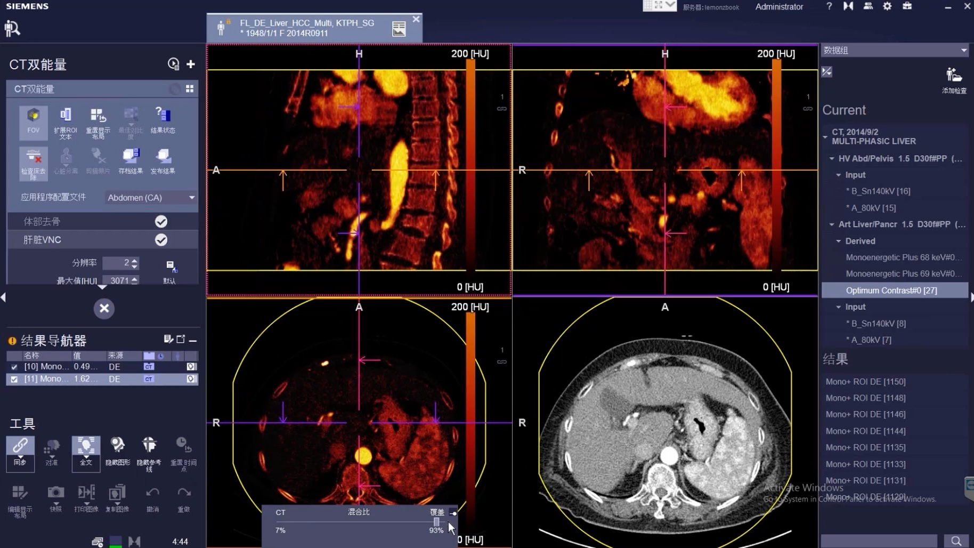This screenshot has width=974, height=548.
Task: Click the edit report icon in 结果导航器 header
Action: pos(168,339)
